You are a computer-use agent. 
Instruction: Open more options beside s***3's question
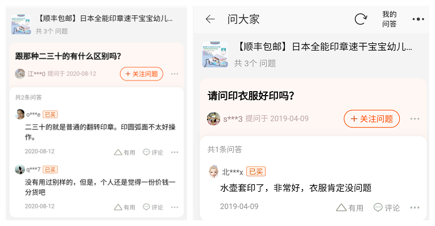[415, 119]
